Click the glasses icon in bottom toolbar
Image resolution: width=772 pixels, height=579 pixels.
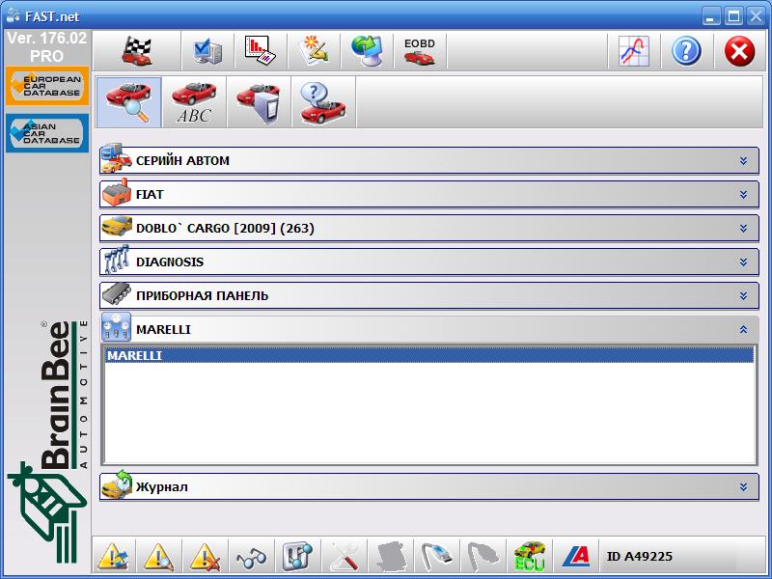tap(252, 558)
